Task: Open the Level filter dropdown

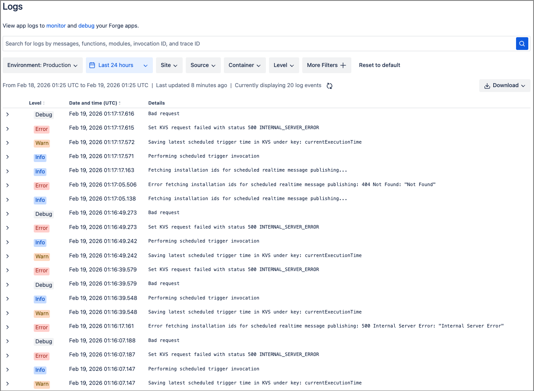Action: pos(283,65)
